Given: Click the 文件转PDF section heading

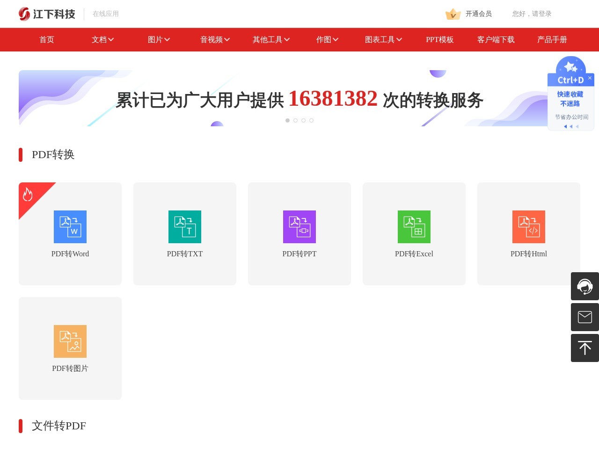Looking at the screenshot, I should (58, 426).
